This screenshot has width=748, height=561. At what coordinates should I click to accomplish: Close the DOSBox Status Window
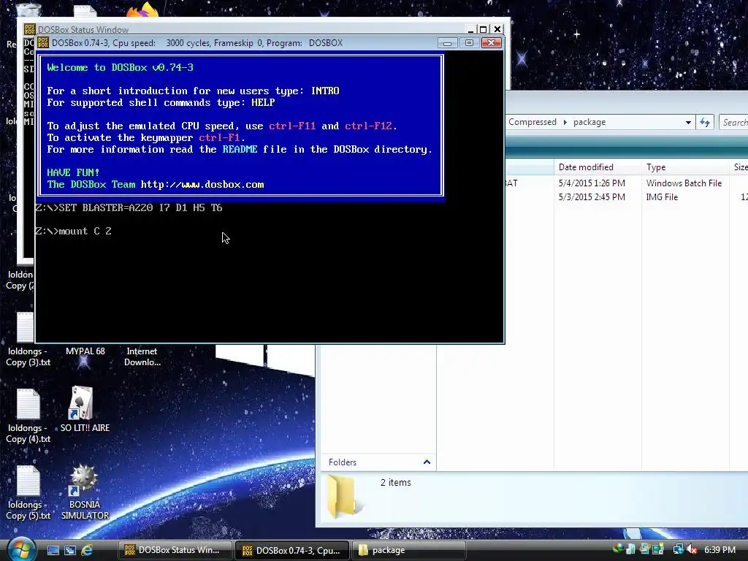497,29
